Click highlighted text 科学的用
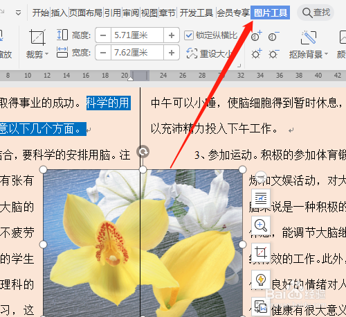Viewport: 346px width, 317px height. (109, 103)
